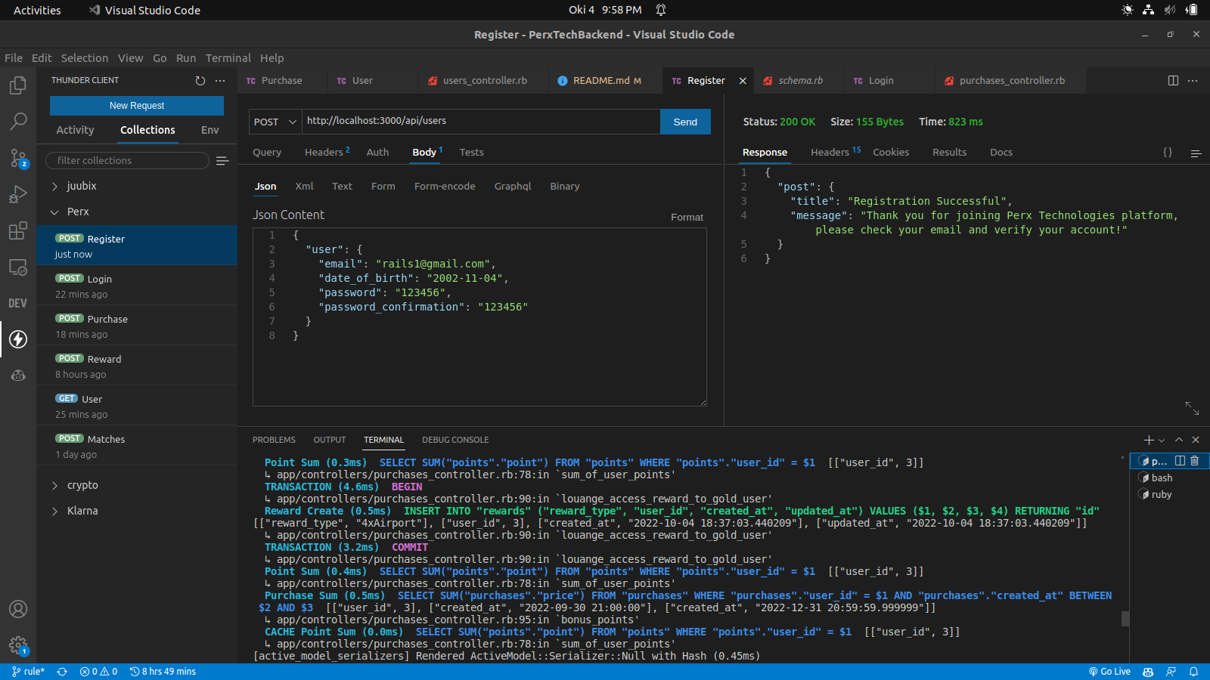
Task: Toggle response JSON braces view
Action: [x=1168, y=152]
